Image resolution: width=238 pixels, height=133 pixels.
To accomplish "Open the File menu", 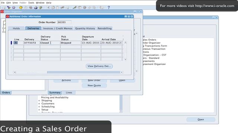I will 3,3.
